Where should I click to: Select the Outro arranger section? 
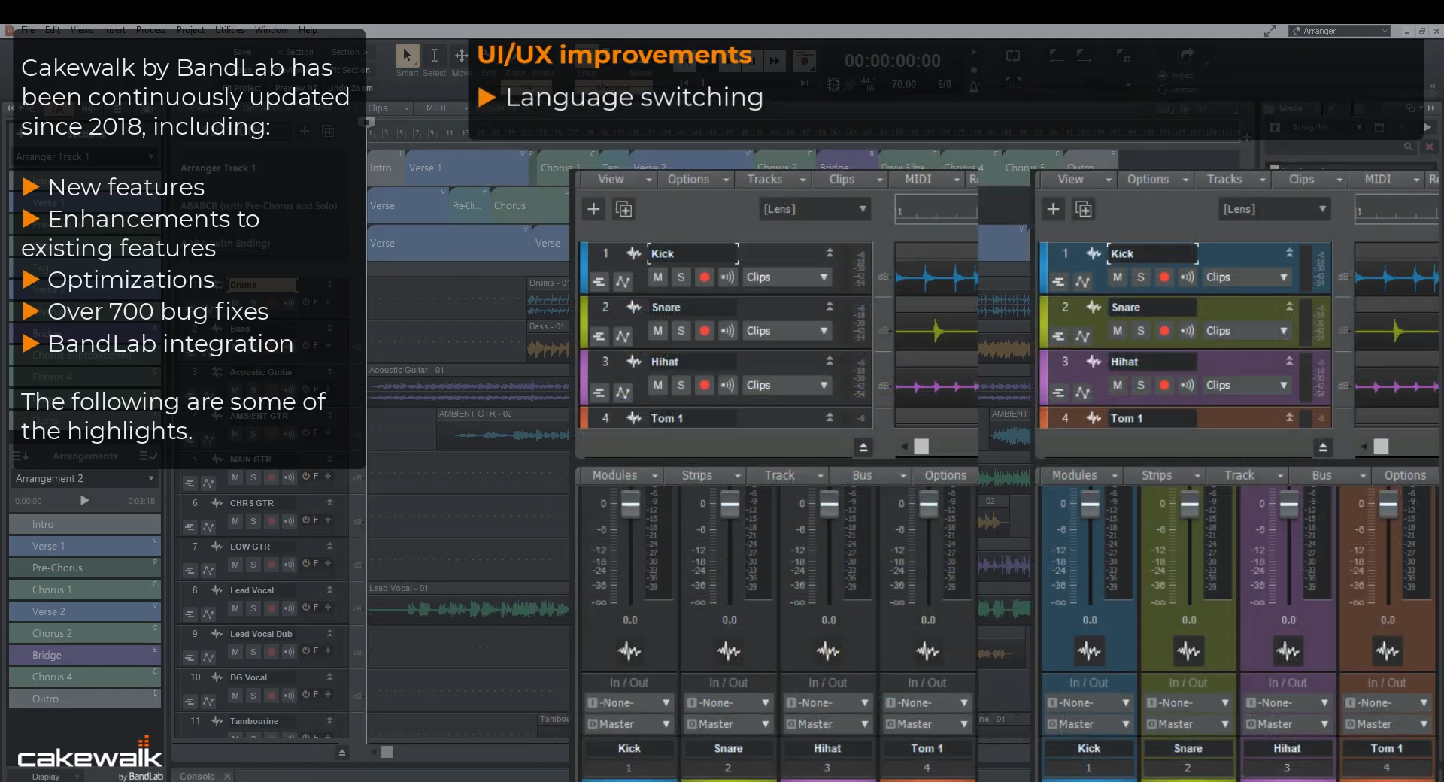(x=85, y=699)
